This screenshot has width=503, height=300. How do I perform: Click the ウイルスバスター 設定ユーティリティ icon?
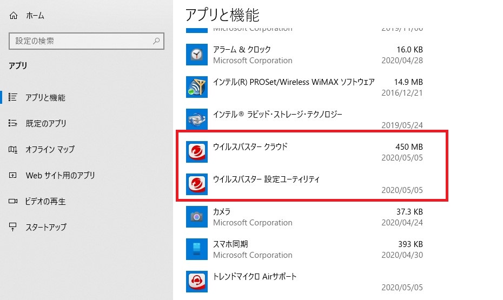[x=197, y=184]
